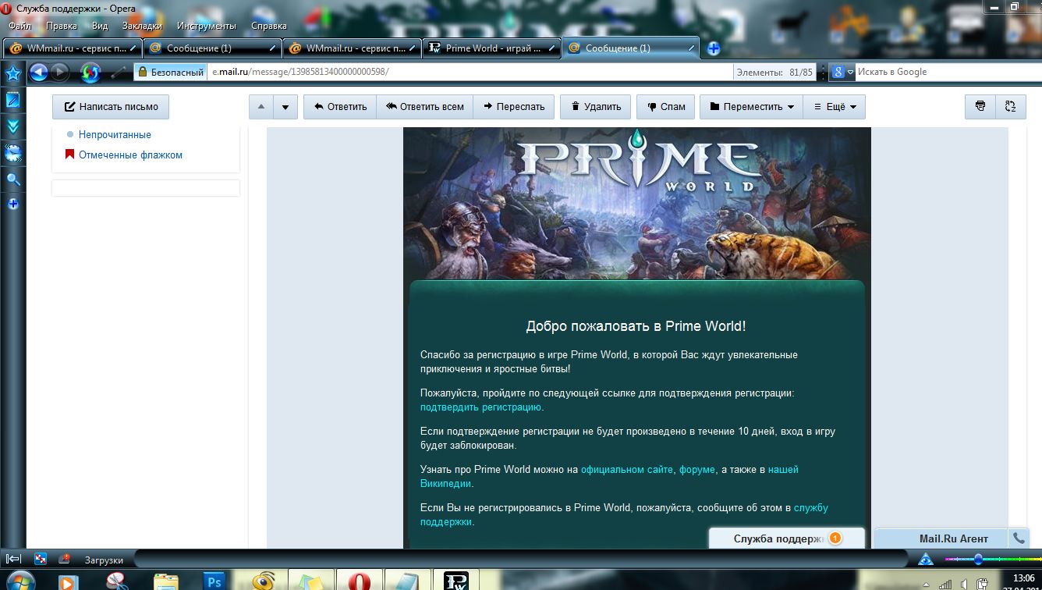1042x590 pixels.
Task: Switch to the Prime World tab
Action: tap(491, 48)
